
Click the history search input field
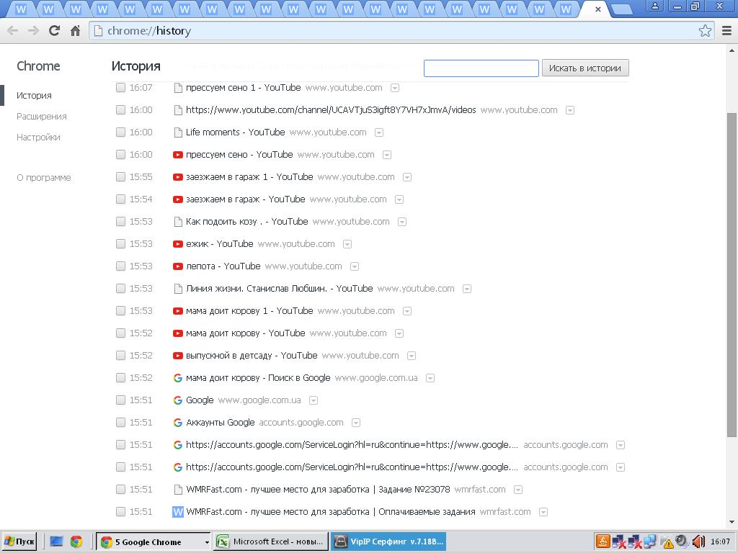(481, 68)
